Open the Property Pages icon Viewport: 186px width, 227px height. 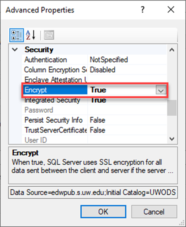[x=49, y=35]
